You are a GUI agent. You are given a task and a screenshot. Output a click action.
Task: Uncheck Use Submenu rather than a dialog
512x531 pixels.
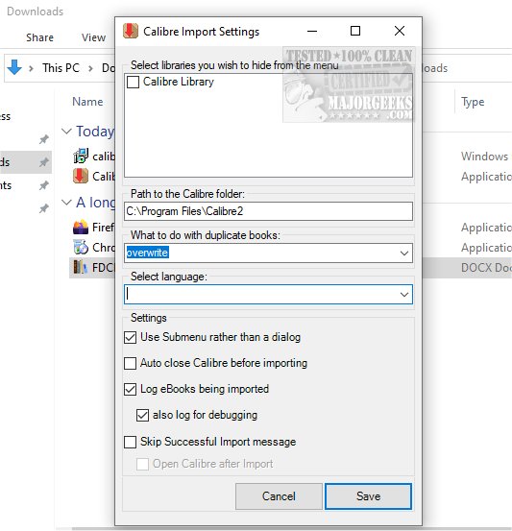click(130, 338)
